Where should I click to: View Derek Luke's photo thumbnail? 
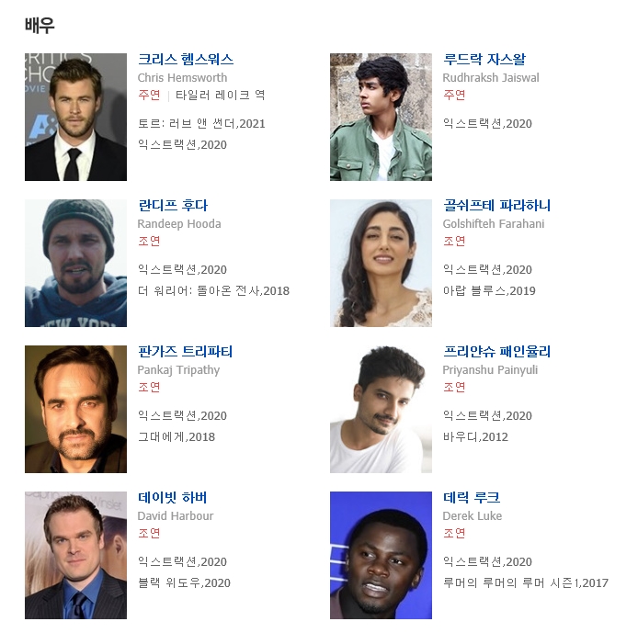[381, 555]
